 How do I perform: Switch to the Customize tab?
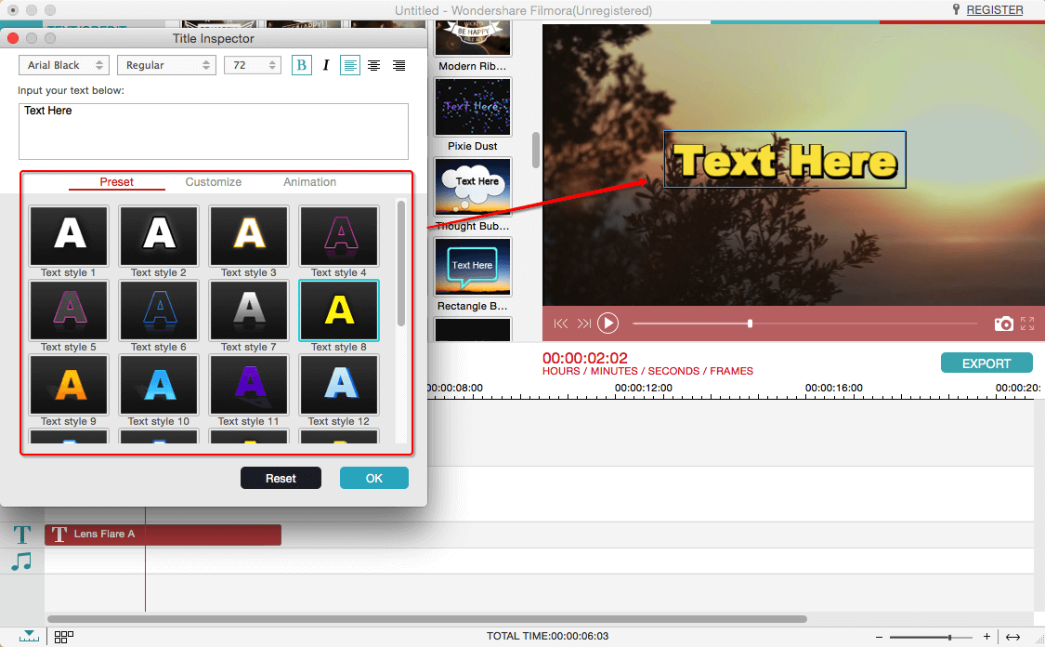coord(214,182)
